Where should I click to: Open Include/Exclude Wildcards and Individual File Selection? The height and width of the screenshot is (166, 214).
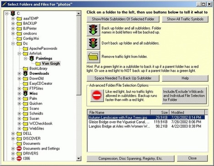click(x=184, y=96)
